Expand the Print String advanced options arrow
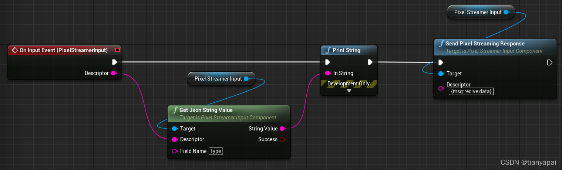The height and width of the screenshot is (170, 562). click(349, 91)
